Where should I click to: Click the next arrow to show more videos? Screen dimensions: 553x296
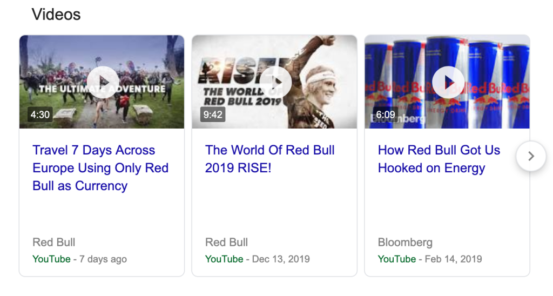click(531, 156)
